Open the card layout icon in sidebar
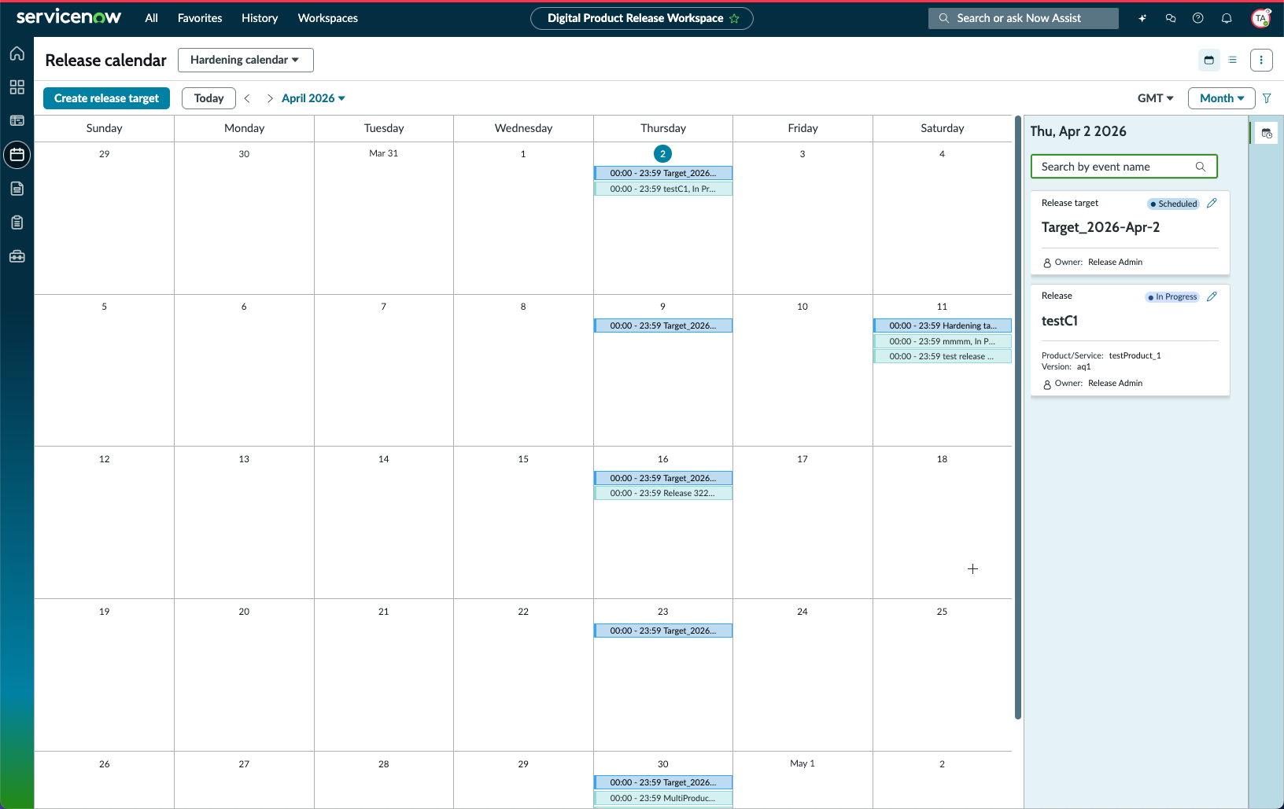This screenshot has height=809, width=1284. pyautogui.click(x=17, y=121)
